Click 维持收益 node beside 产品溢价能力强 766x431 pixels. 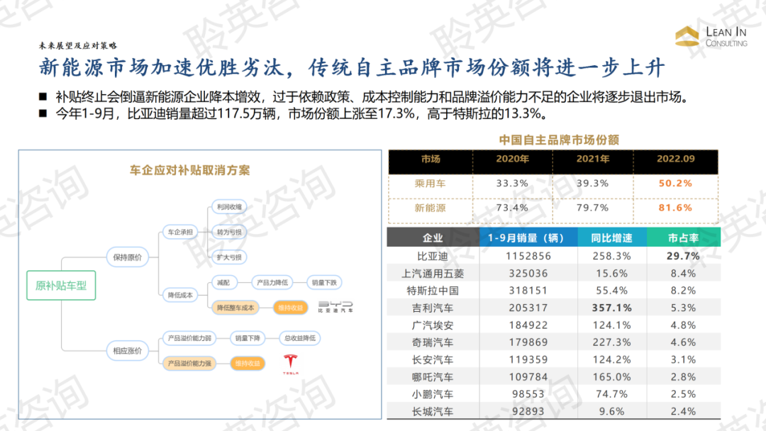(248, 363)
